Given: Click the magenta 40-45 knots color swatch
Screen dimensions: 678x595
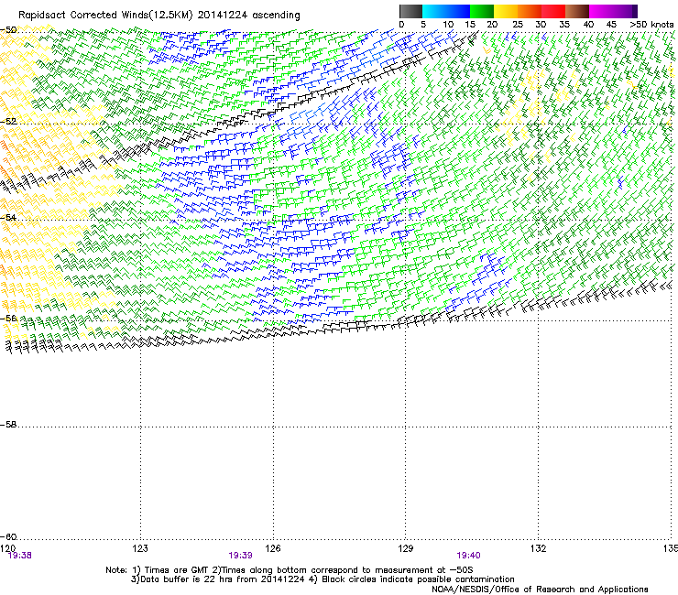Looking at the screenshot, I should pos(601,11).
